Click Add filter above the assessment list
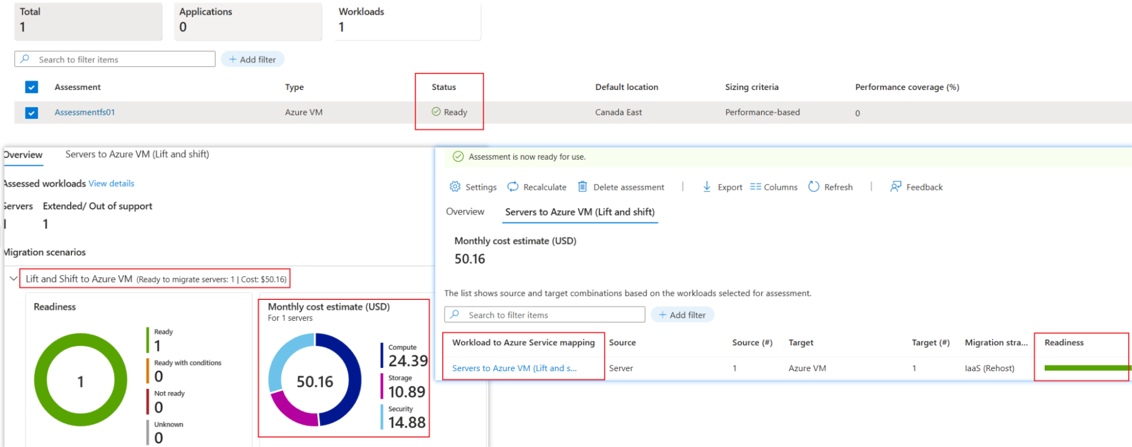This screenshot has height=447, width=1132. (x=253, y=59)
